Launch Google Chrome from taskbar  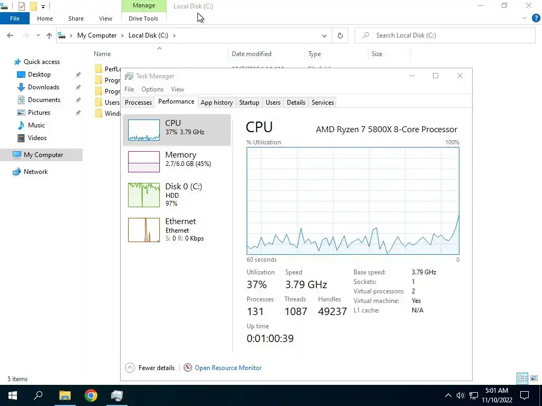[x=91, y=395]
